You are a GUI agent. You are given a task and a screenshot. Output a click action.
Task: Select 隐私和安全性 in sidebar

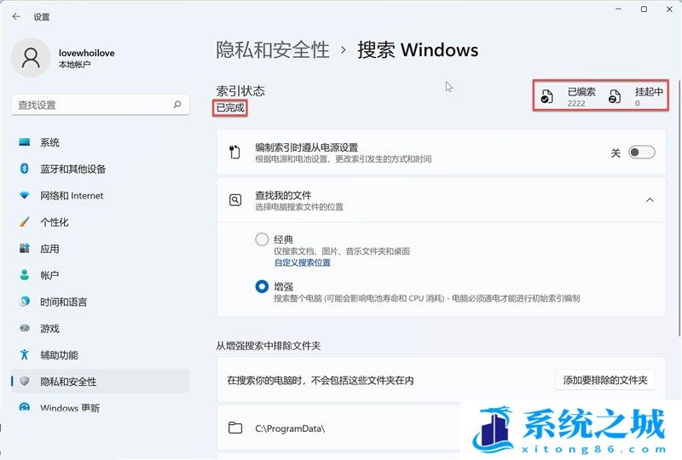100,382
